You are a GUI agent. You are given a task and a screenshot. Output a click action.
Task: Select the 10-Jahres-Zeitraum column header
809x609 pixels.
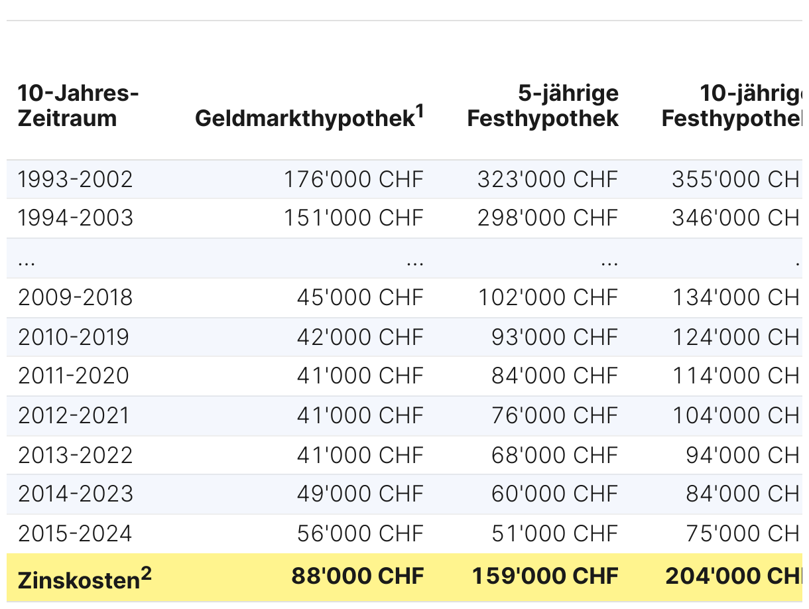point(78,106)
